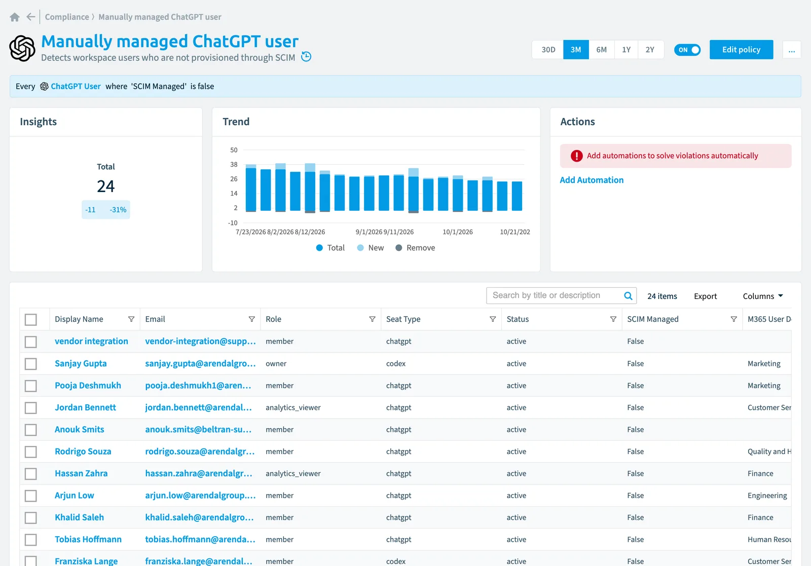Image resolution: width=811 pixels, height=566 pixels.
Task: Toggle the Total series in the legend
Action: (x=330, y=248)
